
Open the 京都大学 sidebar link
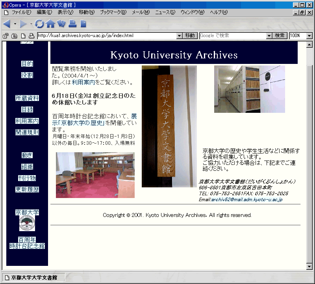click(27, 213)
